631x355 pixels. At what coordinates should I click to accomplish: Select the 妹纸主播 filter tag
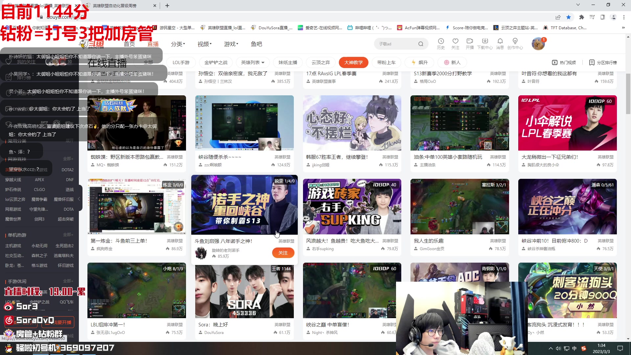point(288,62)
